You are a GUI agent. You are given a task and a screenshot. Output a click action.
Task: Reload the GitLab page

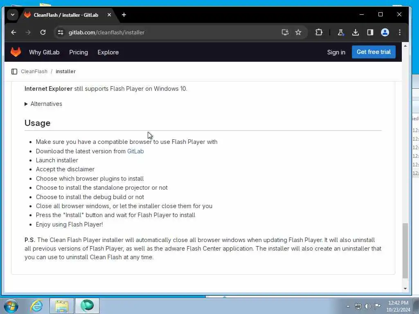point(43,32)
